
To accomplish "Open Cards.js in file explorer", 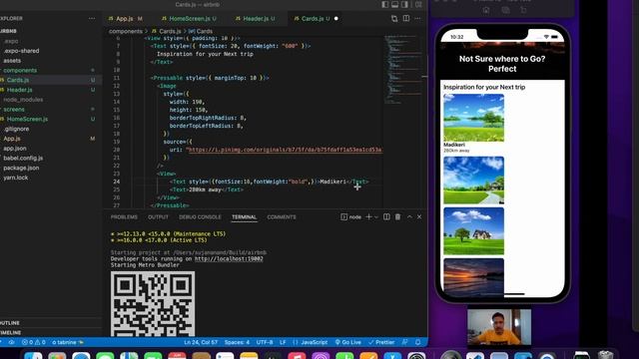I will 18,80.
